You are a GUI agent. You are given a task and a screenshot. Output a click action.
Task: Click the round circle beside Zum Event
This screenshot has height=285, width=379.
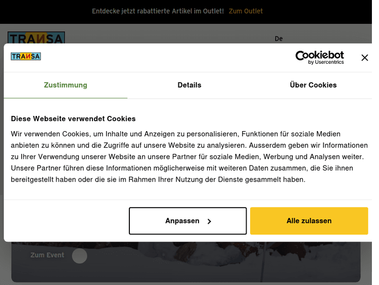click(79, 256)
